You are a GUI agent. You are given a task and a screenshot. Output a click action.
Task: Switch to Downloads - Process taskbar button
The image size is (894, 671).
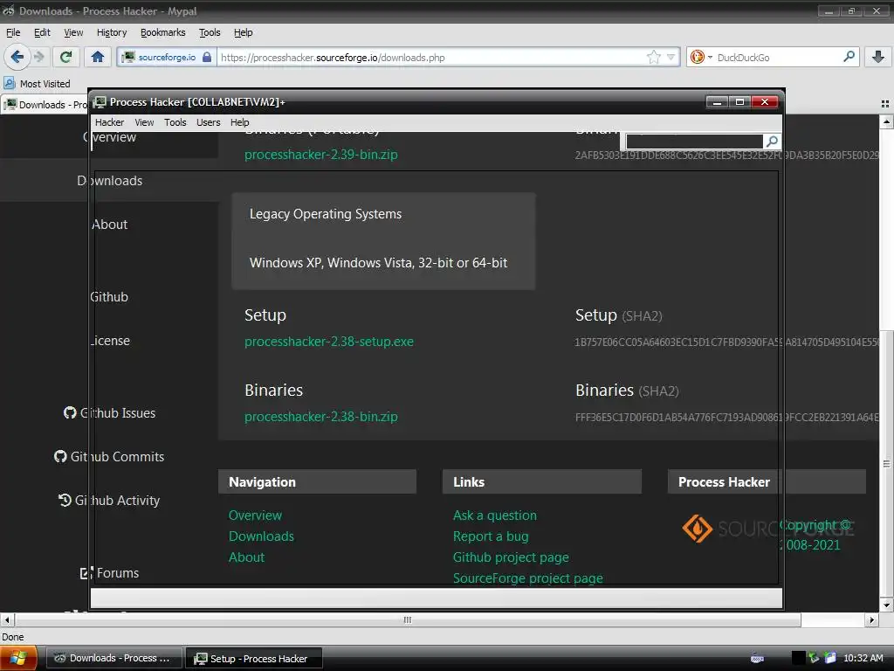point(114,658)
